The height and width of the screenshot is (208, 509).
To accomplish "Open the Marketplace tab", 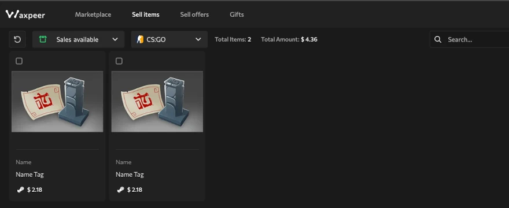I will click(93, 14).
